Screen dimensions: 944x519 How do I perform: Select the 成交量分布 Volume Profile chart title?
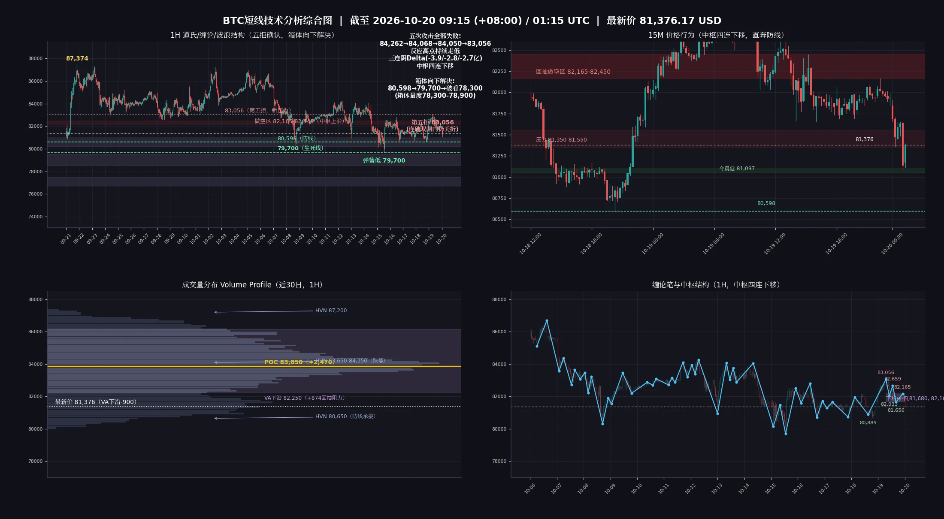coord(254,285)
